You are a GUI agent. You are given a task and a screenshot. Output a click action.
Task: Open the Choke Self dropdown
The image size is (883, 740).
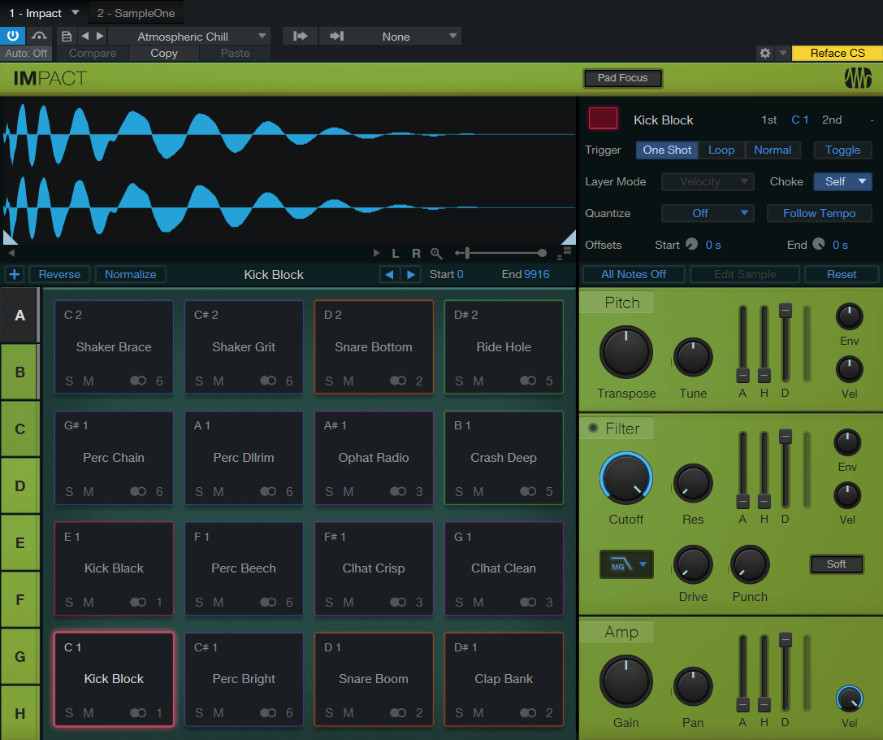pos(842,181)
